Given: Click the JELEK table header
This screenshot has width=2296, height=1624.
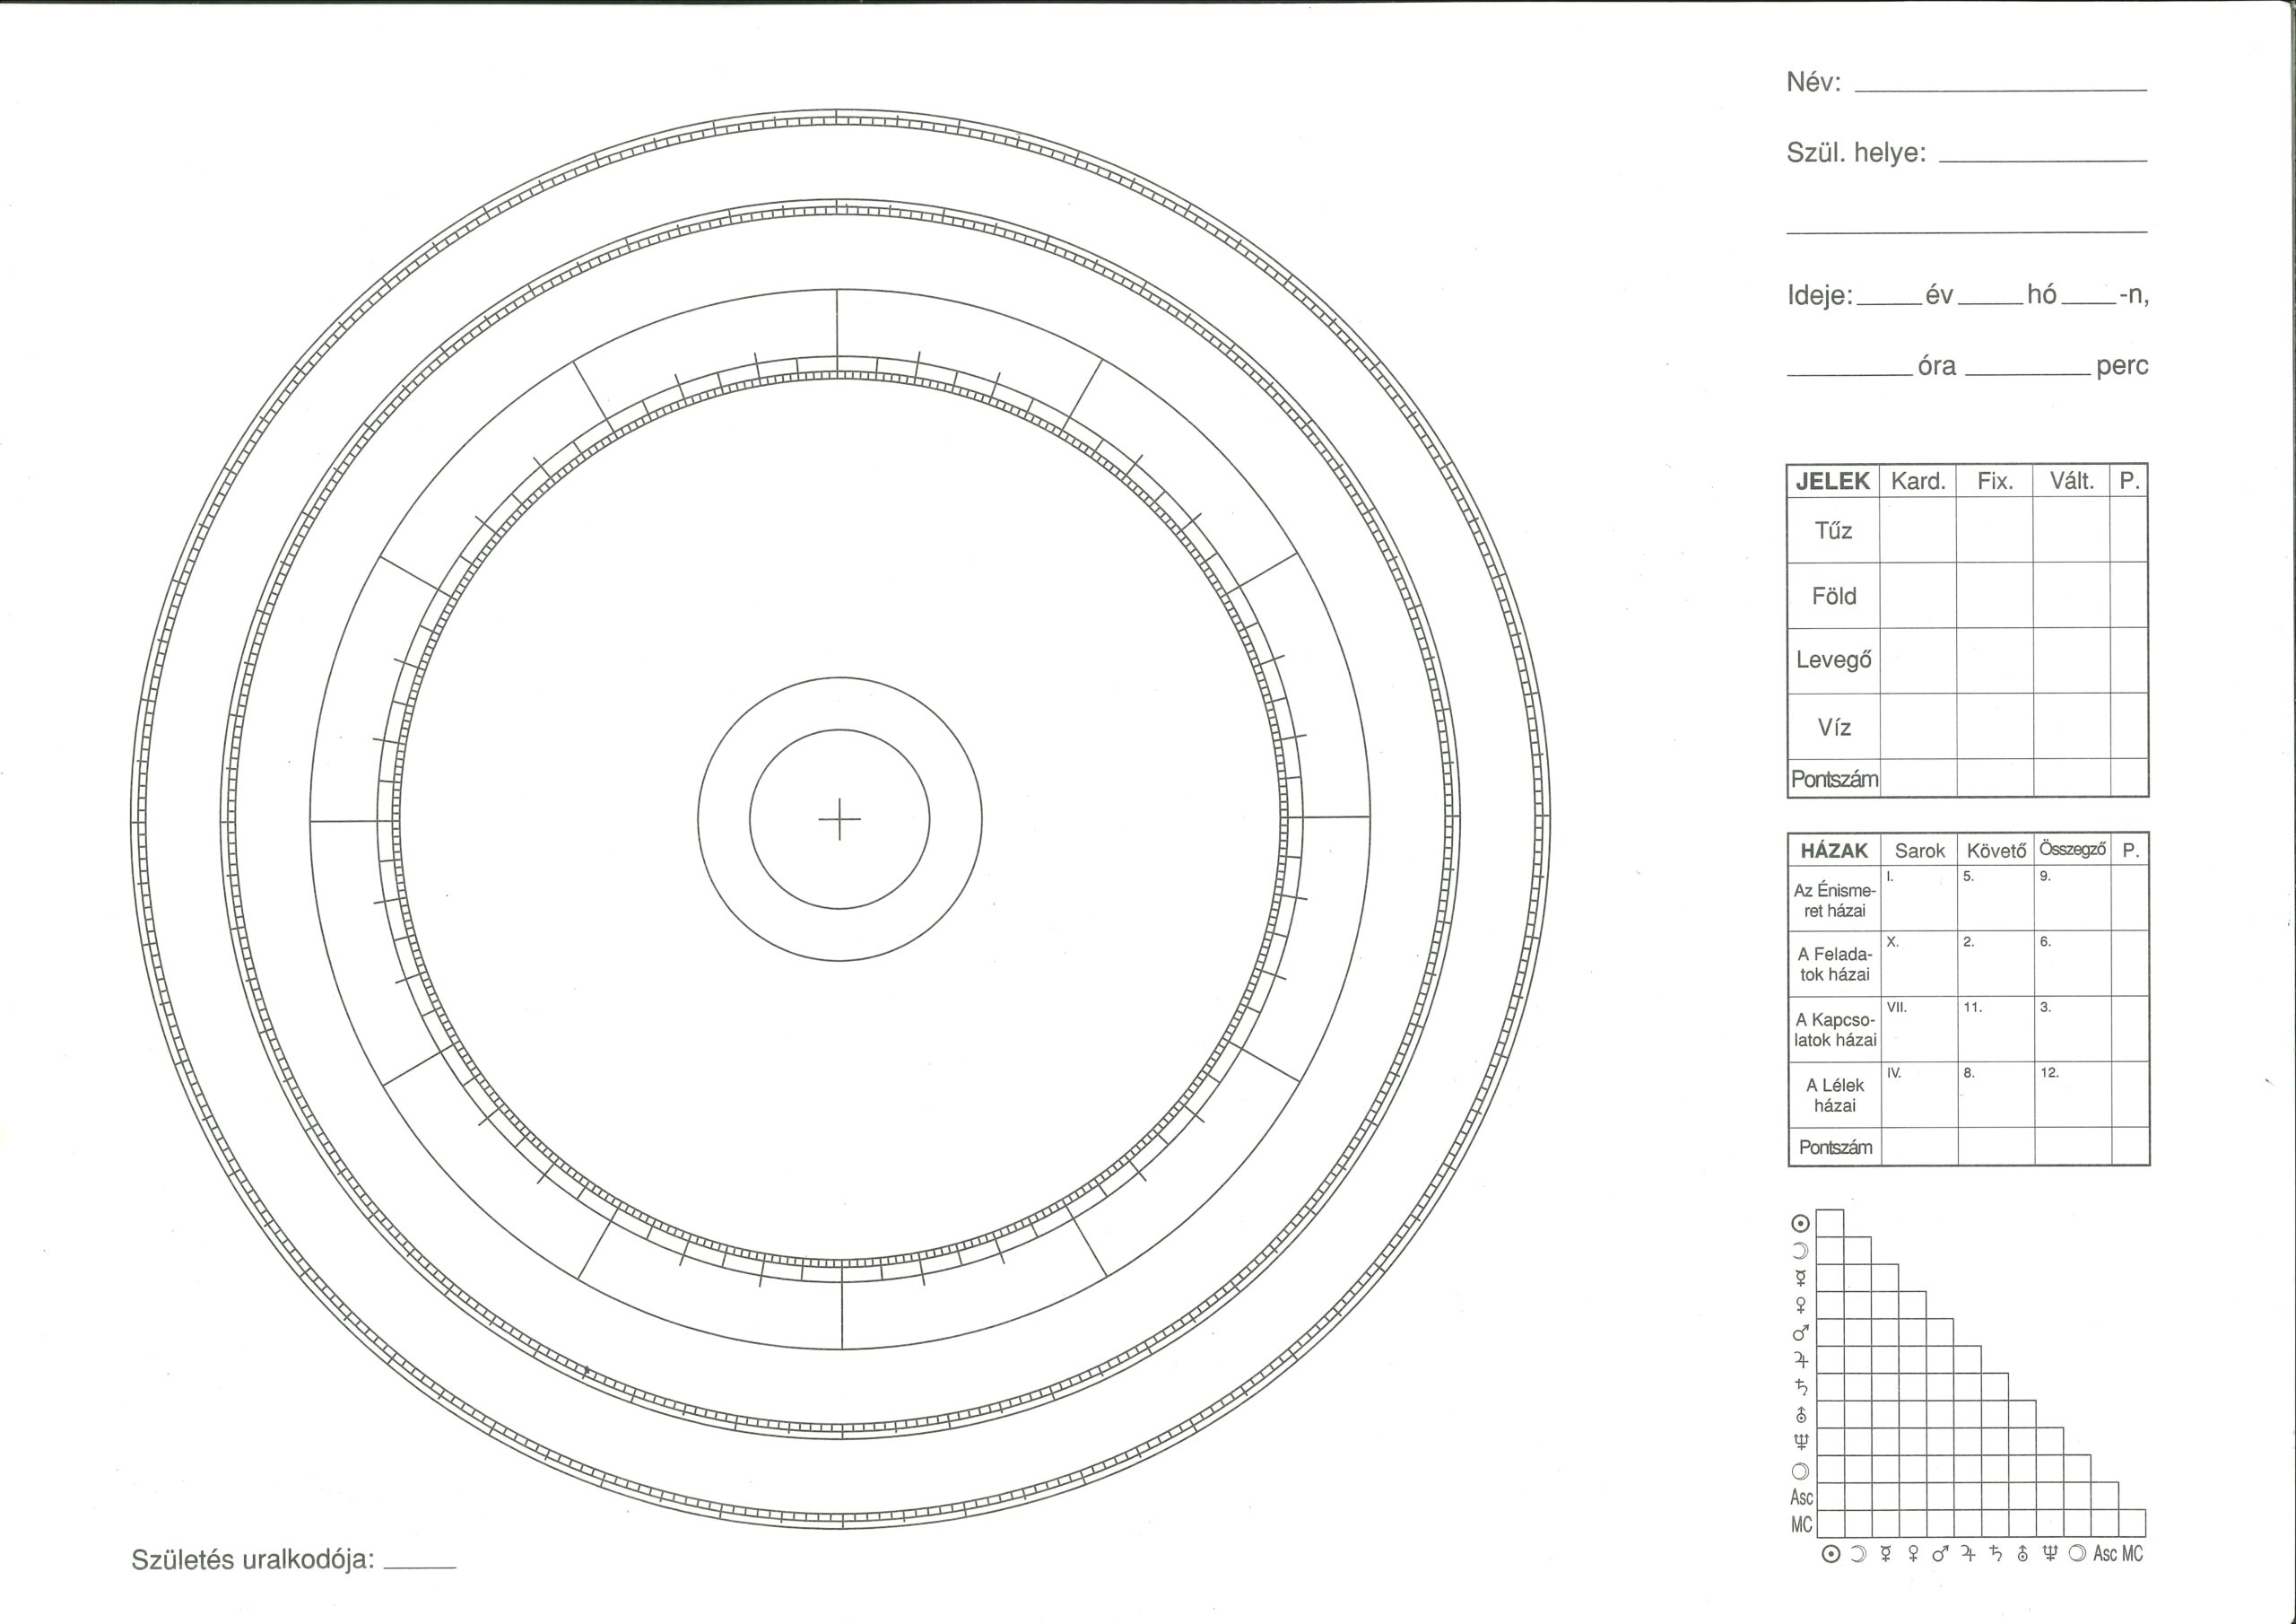Looking at the screenshot, I should pyautogui.click(x=1832, y=481).
